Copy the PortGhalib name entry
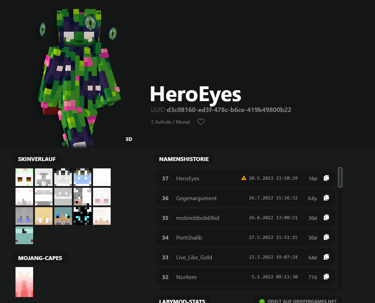 pyautogui.click(x=326, y=237)
